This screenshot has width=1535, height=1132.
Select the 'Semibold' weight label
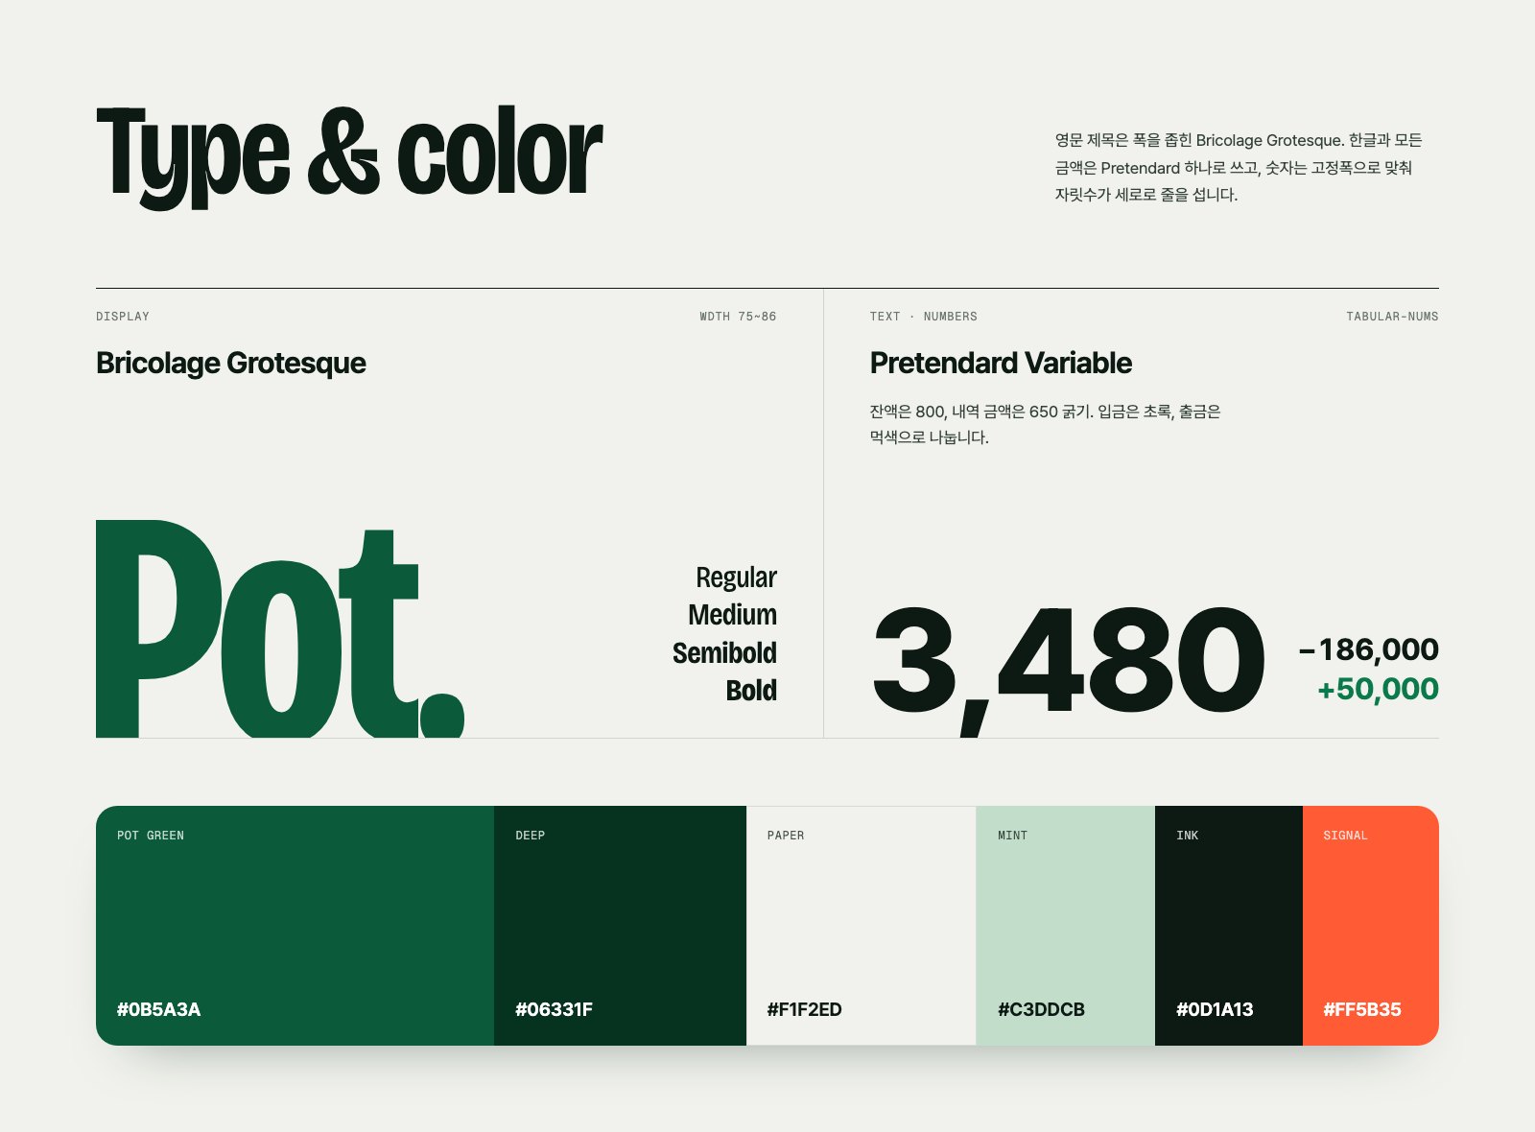[724, 653]
